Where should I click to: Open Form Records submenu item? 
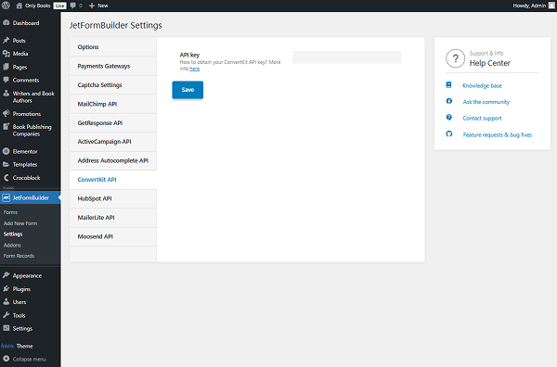pyautogui.click(x=19, y=256)
